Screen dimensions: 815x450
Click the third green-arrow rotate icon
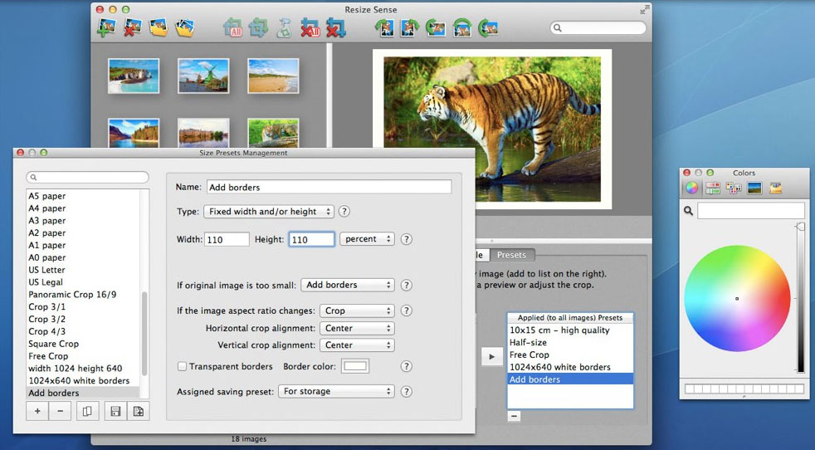click(x=436, y=27)
